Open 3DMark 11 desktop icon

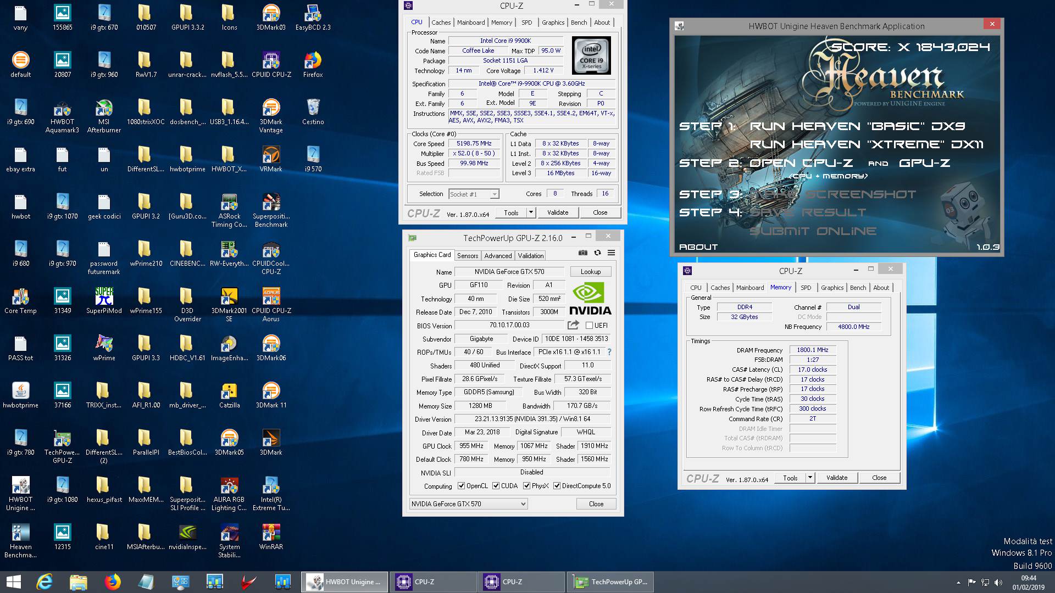click(x=271, y=395)
